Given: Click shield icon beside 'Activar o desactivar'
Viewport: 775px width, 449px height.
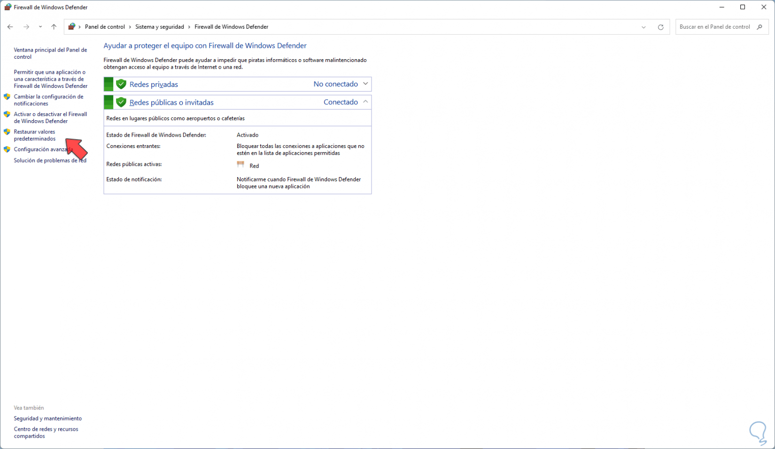Looking at the screenshot, I should click(x=7, y=114).
